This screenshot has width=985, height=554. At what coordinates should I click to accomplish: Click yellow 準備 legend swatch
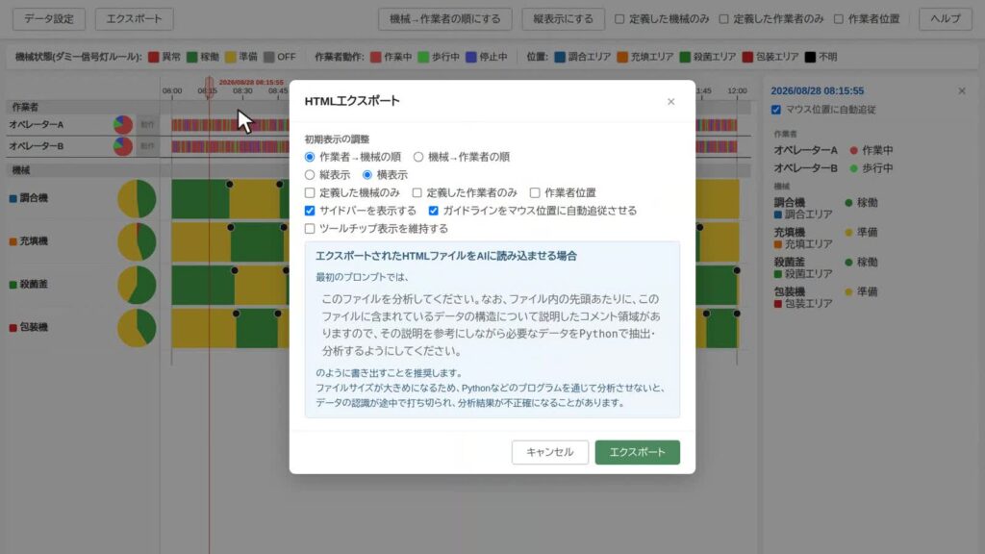(231, 57)
